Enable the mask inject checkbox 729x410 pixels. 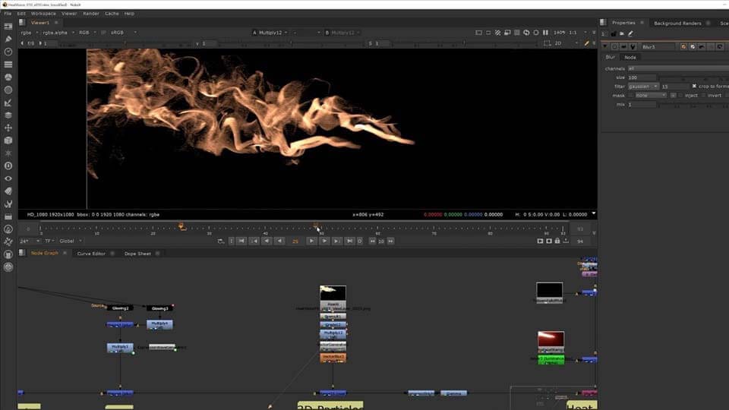(681, 96)
